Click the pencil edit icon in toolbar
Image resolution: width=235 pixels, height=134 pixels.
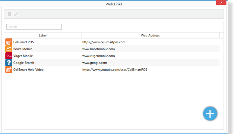(16, 14)
